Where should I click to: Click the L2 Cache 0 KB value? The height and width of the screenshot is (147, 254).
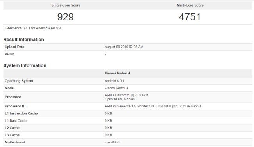[x=108, y=128]
